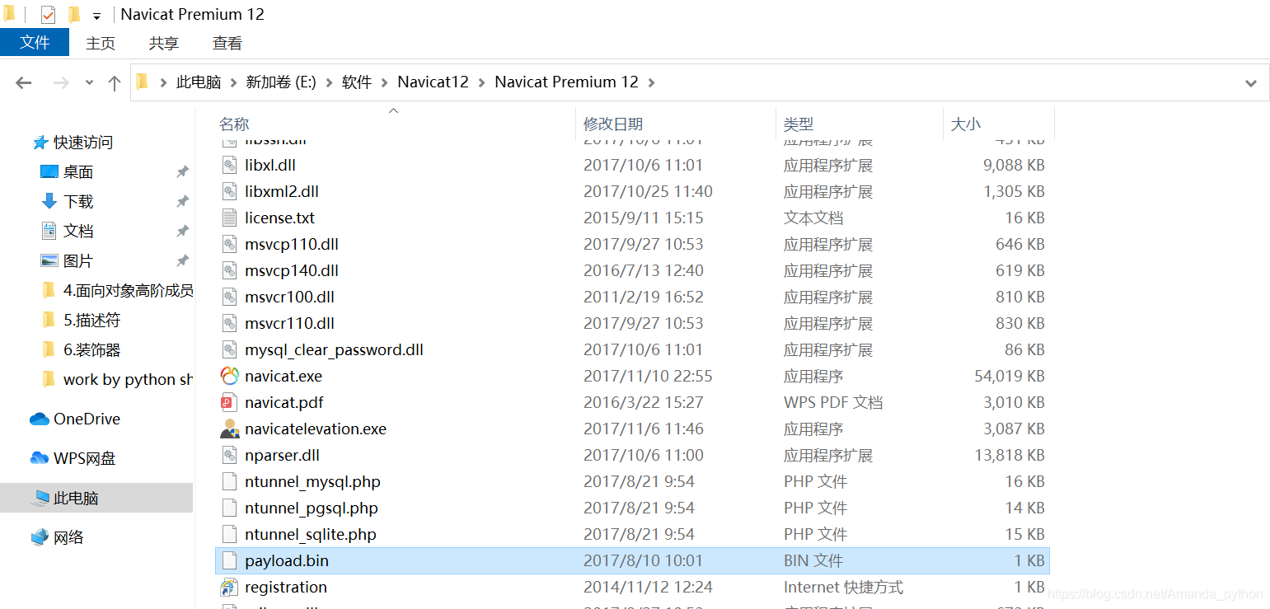Click the navicat.pdf file icon
Image resolution: width=1270 pixels, height=609 pixels.
[x=229, y=402]
